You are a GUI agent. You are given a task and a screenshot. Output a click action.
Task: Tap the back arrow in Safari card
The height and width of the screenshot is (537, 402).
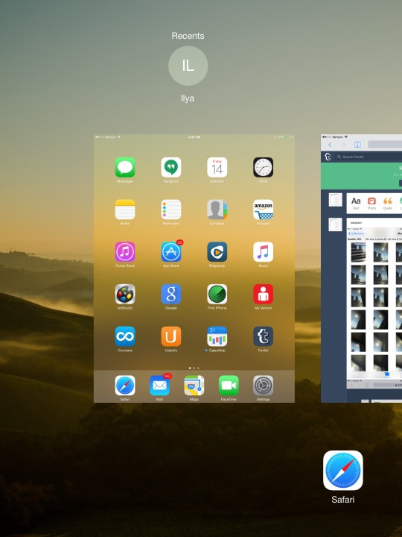[330, 145]
